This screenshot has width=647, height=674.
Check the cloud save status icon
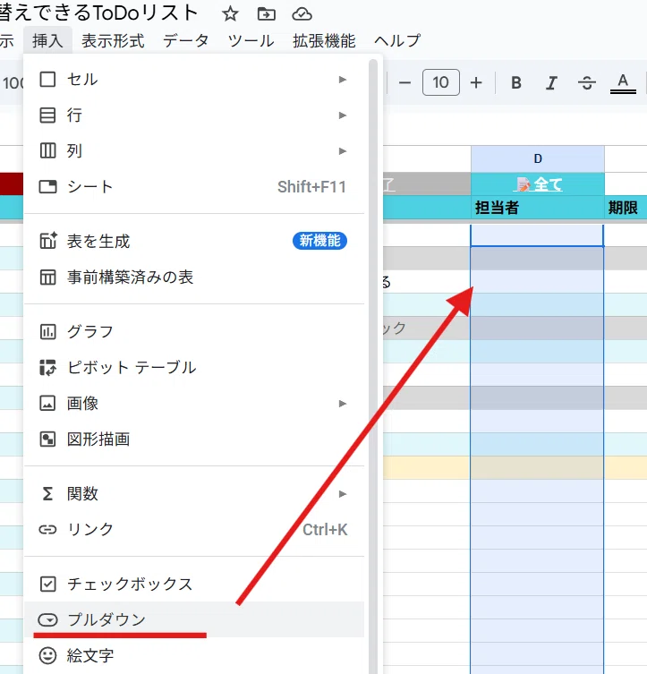tap(302, 13)
